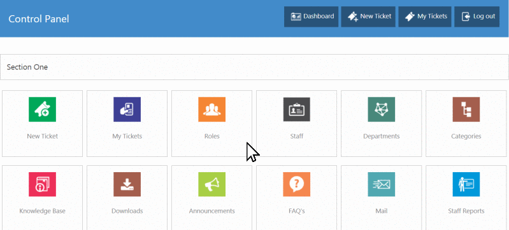The height and width of the screenshot is (230, 509).
Task: Click the "Staff" tile label
Action: coord(296,136)
